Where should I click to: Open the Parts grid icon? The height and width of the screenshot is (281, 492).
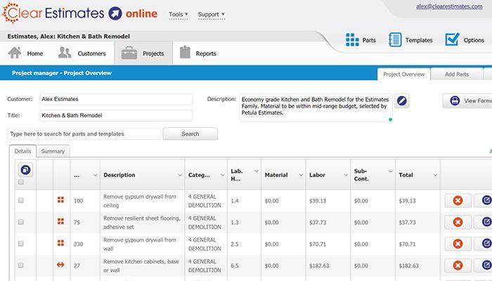(352, 40)
